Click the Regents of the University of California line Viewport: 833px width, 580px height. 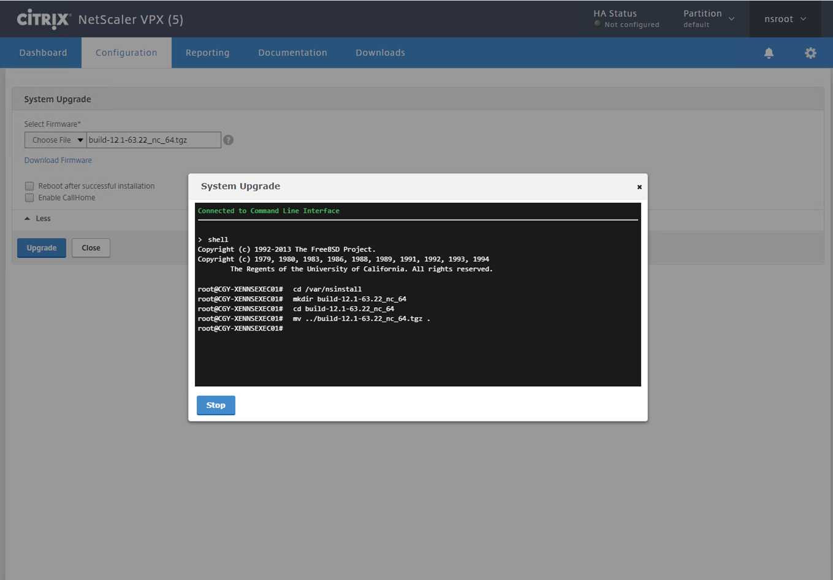click(362, 269)
